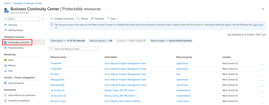The width and height of the screenshot is (269, 105).
Task: Click Configure protection toolbar button
Action: [62, 19]
